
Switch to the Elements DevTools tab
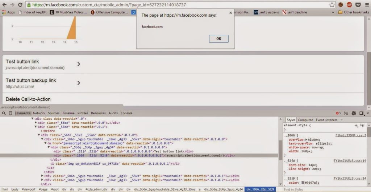point(23,113)
